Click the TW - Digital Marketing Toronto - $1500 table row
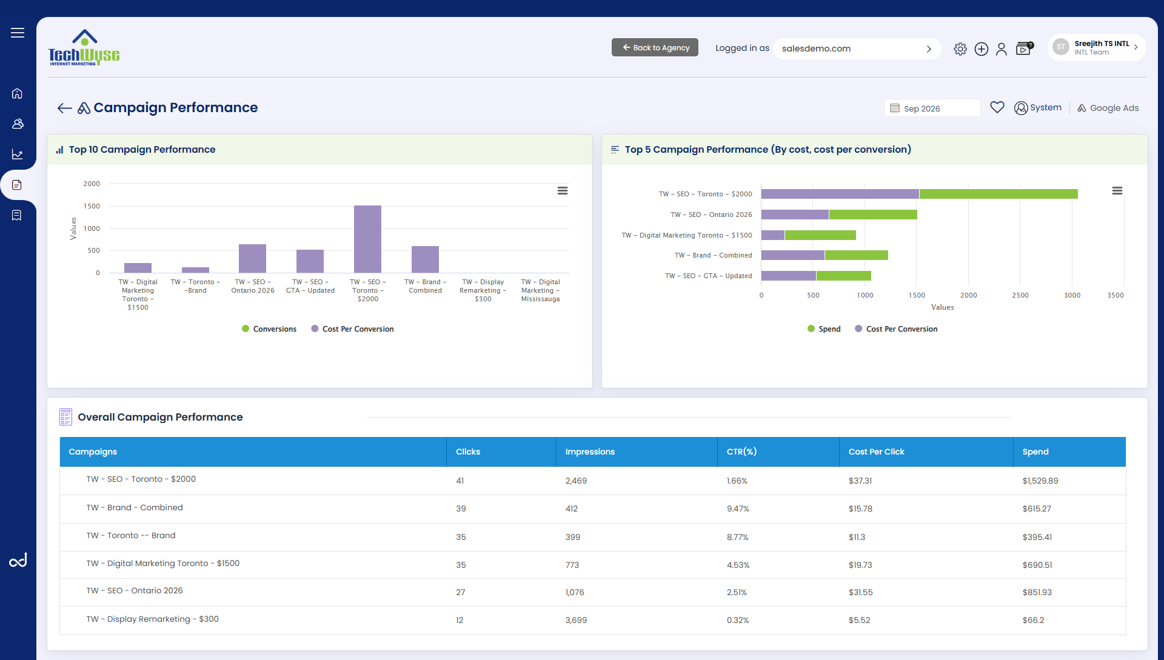The width and height of the screenshot is (1164, 660). [593, 565]
